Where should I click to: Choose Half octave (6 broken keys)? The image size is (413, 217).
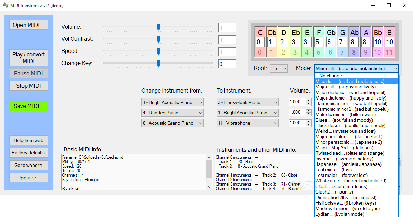coord(357,203)
